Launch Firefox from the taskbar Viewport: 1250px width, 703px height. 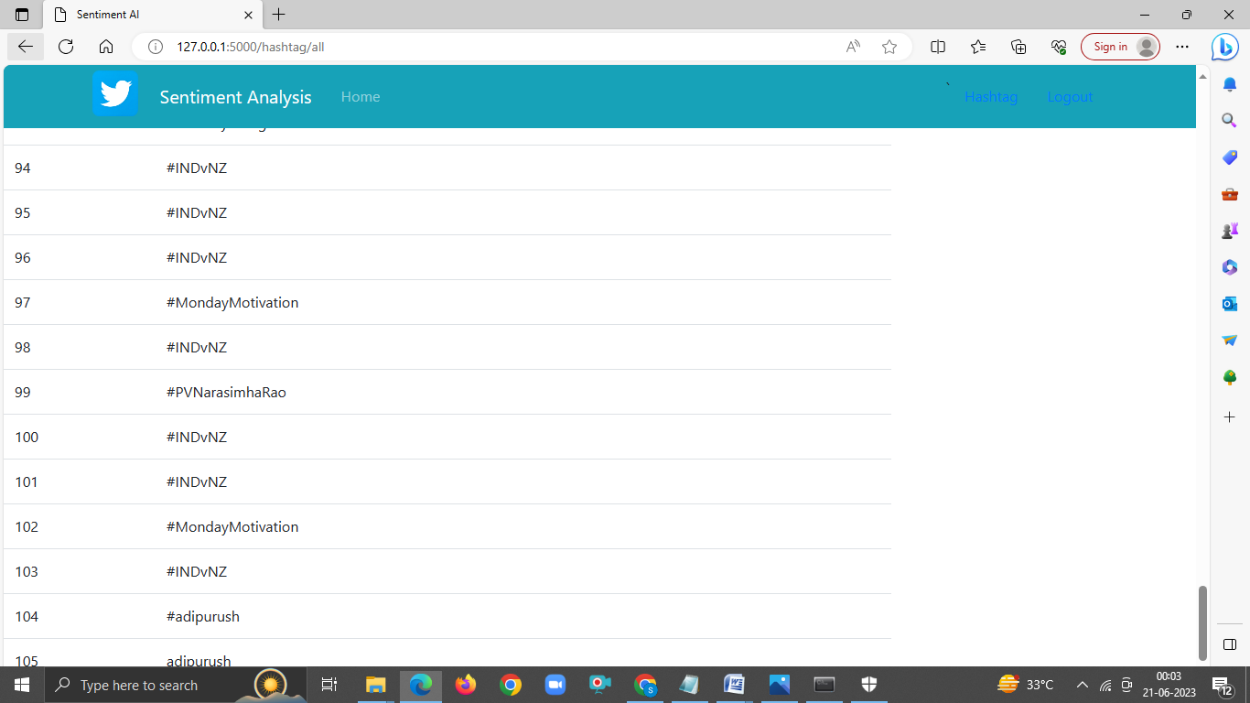tap(466, 685)
